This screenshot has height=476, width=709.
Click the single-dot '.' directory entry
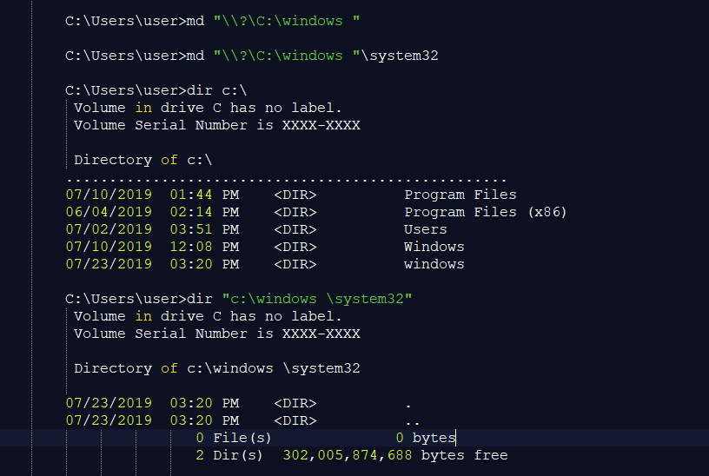pyautogui.click(x=408, y=403)
